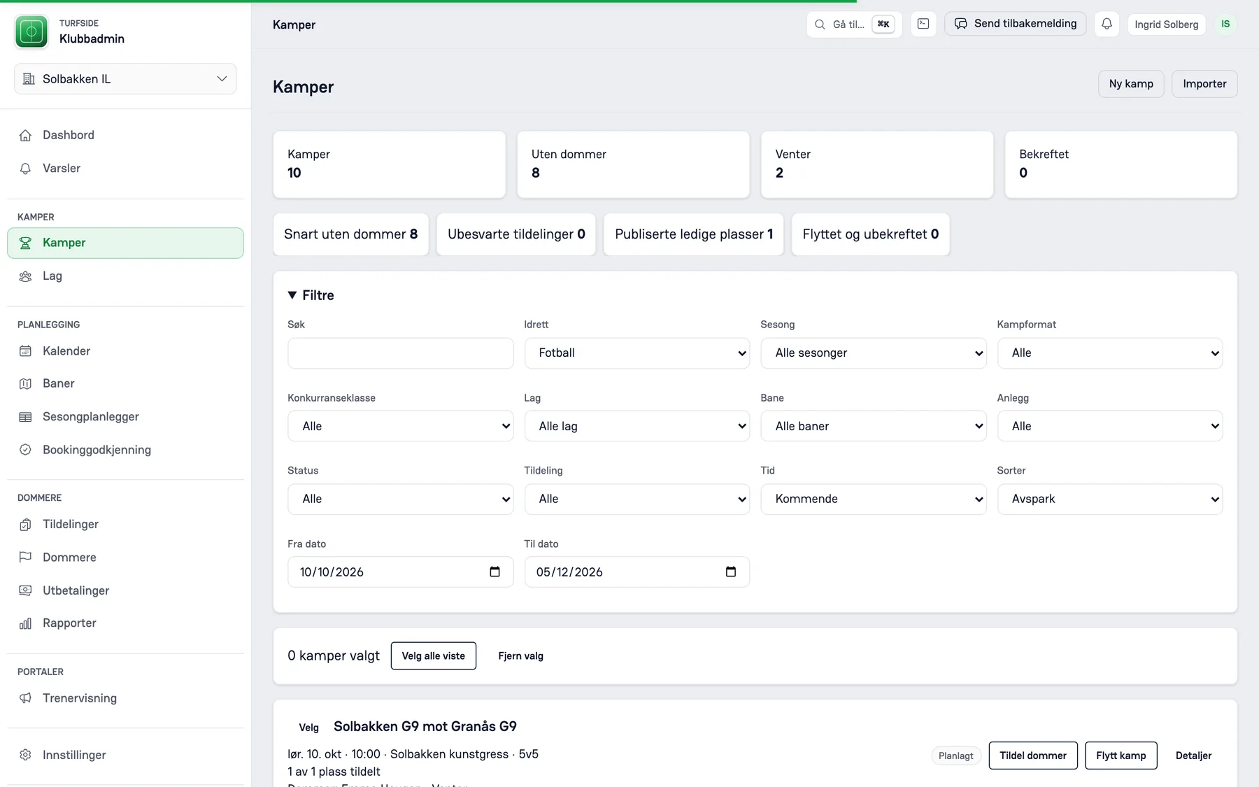Open the notification bell in top bar

coord(1107,24)
